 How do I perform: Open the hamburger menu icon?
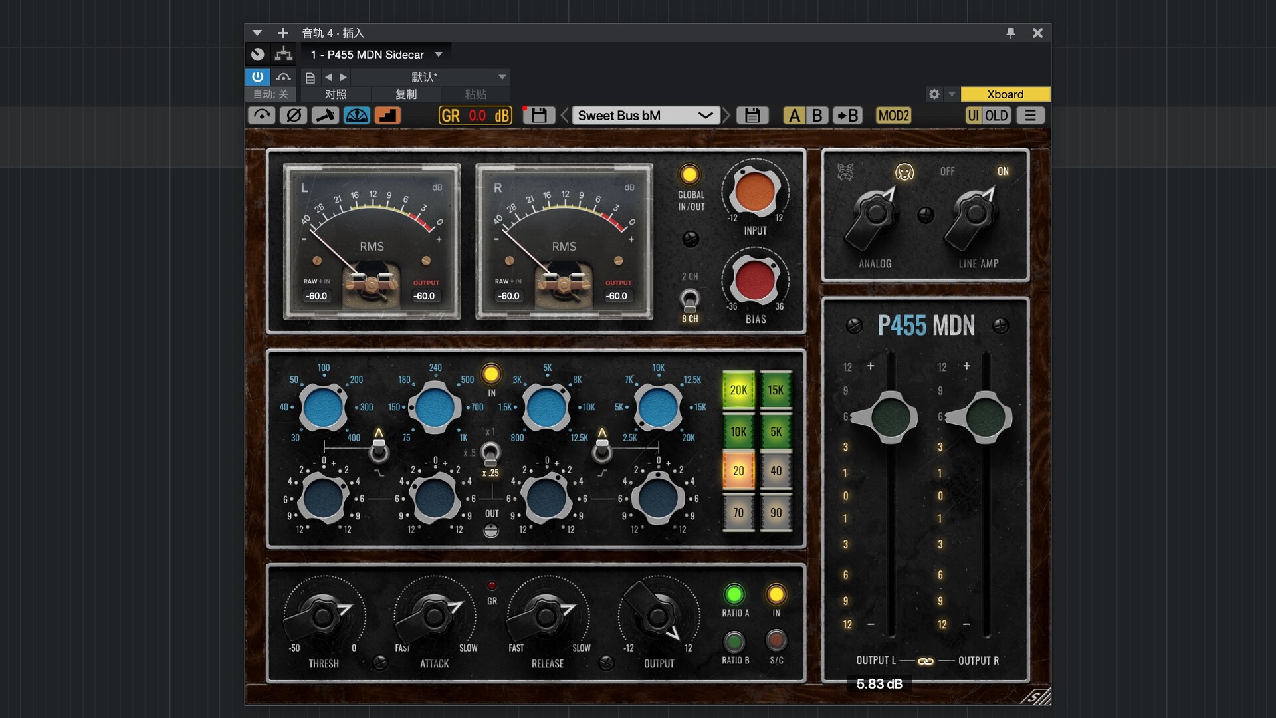click(1030, 116)
